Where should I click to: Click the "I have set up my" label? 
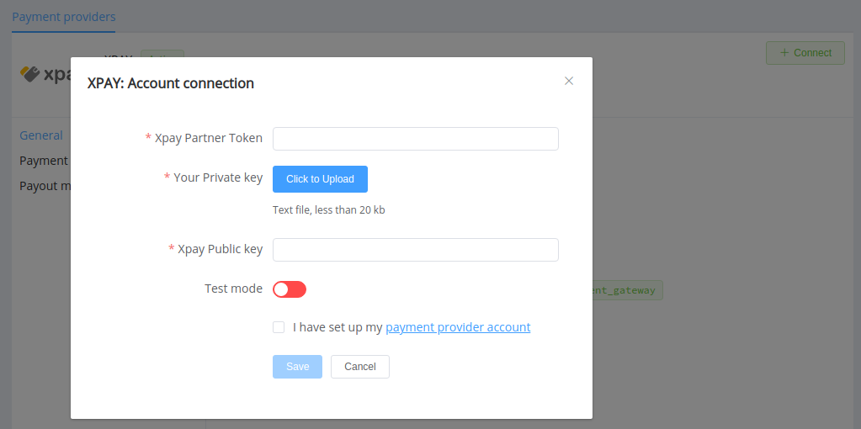coord(337,327)
